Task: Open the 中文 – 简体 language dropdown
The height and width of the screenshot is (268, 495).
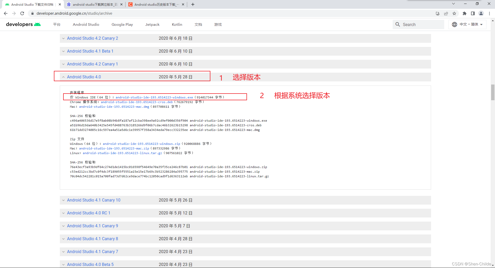Action: pos(467,24)
